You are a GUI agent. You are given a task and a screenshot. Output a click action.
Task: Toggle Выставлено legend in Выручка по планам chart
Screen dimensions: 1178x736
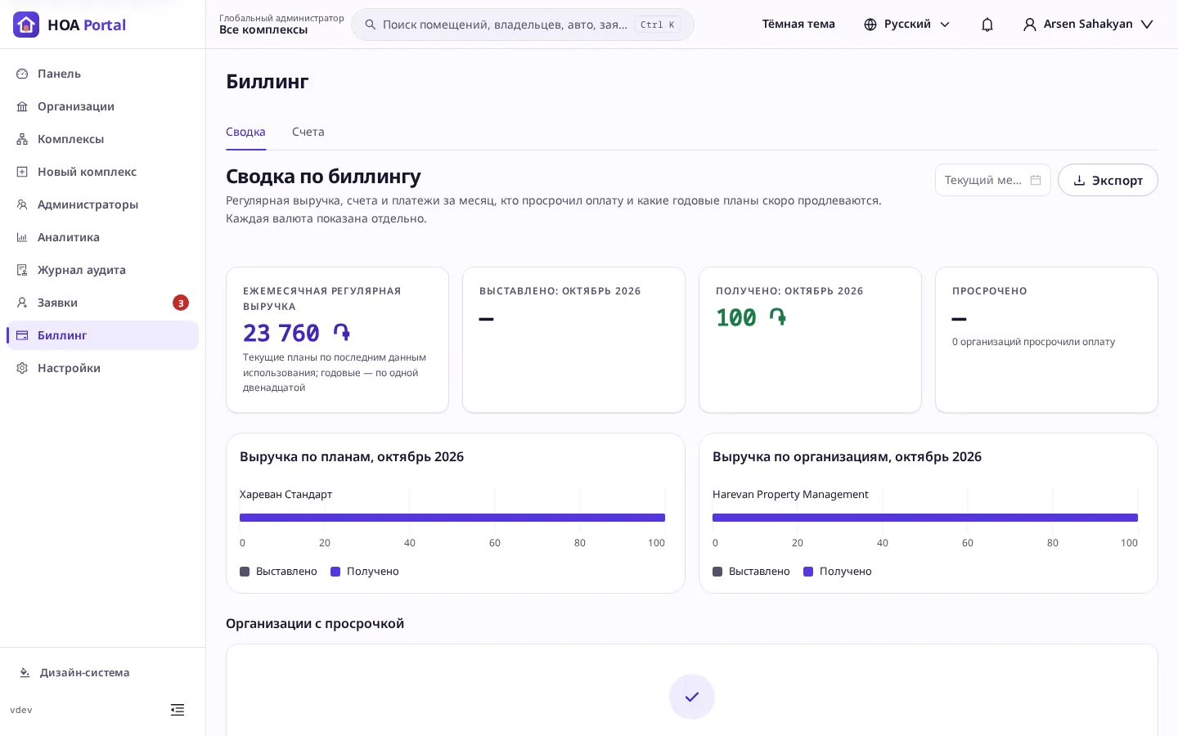278,572
